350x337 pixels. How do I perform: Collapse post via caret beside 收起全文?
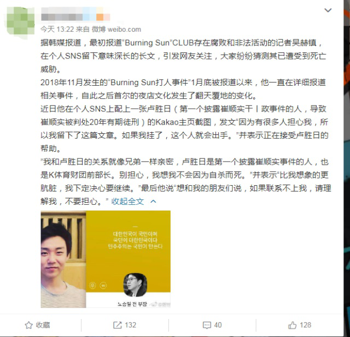(x=153, y=202)
